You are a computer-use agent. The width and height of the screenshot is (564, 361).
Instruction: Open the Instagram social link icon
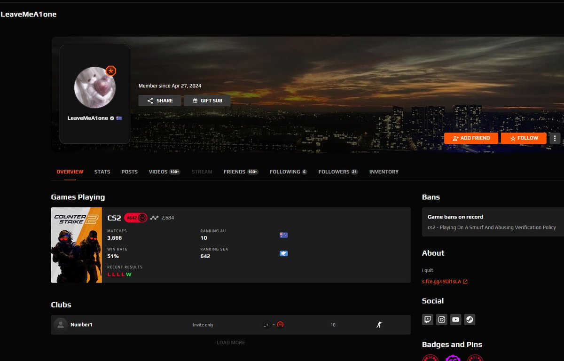(441, 320)
